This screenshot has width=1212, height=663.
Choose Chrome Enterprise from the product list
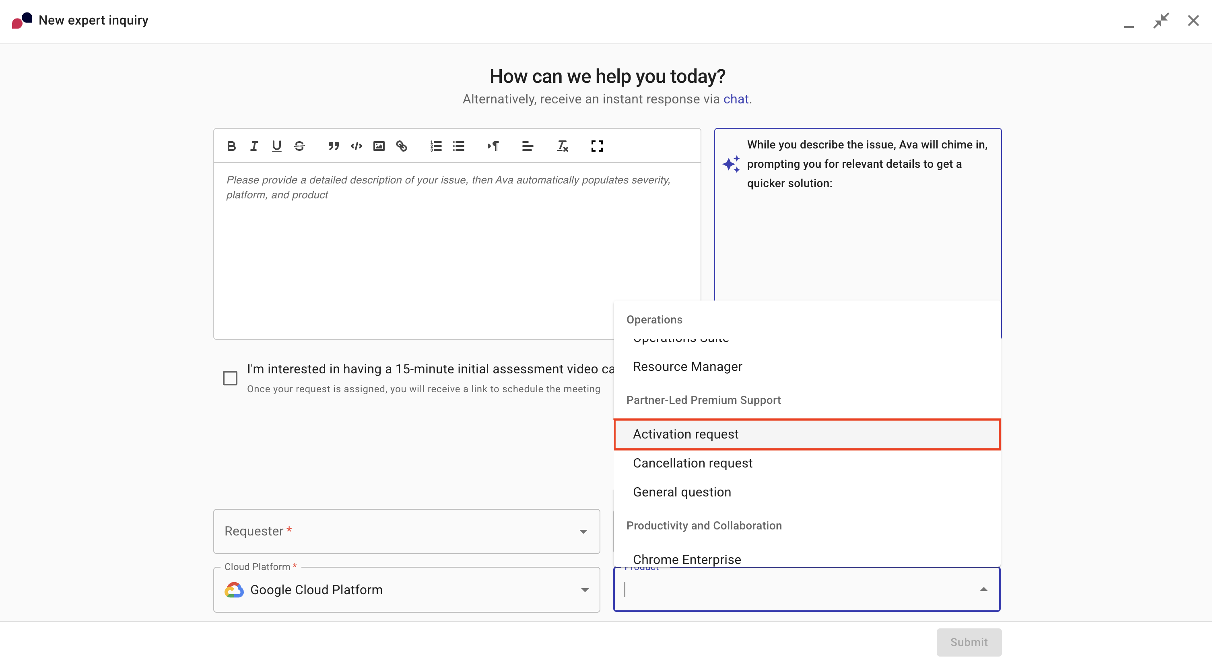pyautogui.click(x=686, y=559)
